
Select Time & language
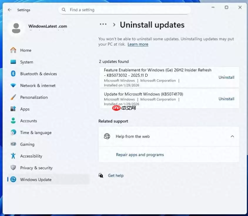point(48,133)
